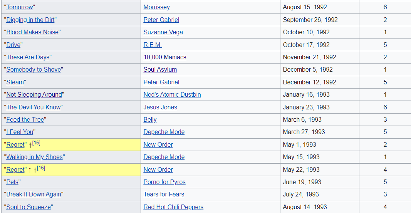411x213 pixels.
Task: Open Peter Gabriel link in Digging in the Dirt row
Action: click(x=161, y=20)
